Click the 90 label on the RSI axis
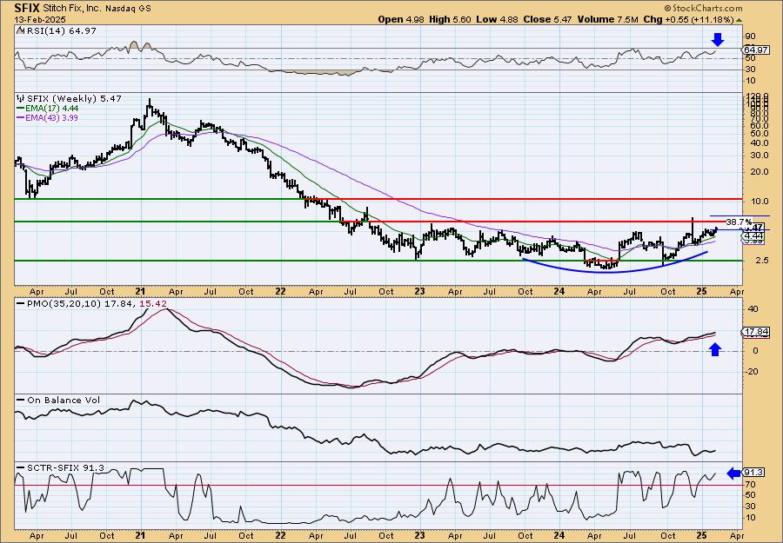 [751, 36]
